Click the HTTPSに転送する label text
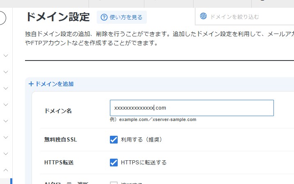The width and height of the screenshot is (294, 184). [144, 162]
